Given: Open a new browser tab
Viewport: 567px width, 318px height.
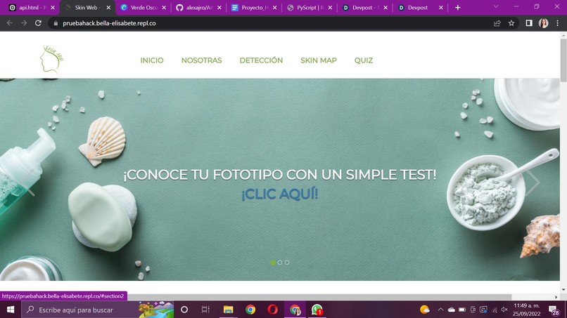Looking at the screenshot, I should pyautogui.click(x=458, y=8).
